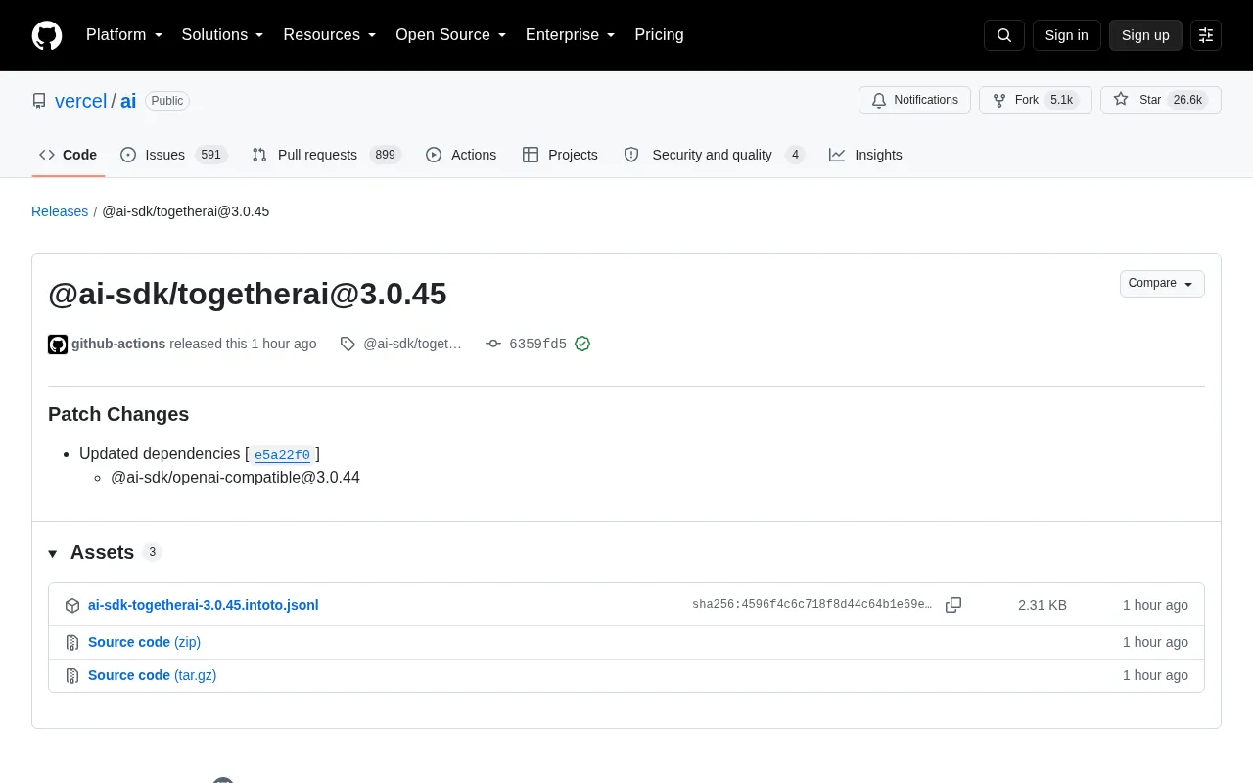Click the search magnifier icon
This screenshot has height=783, width=1253.
tap(1004, 35)
